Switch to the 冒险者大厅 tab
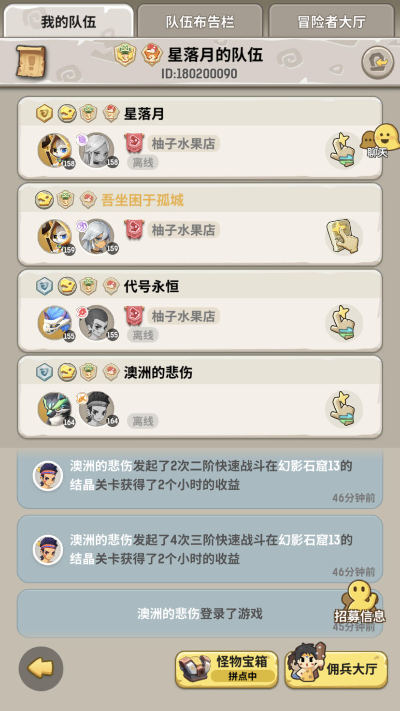 [331, 22]
